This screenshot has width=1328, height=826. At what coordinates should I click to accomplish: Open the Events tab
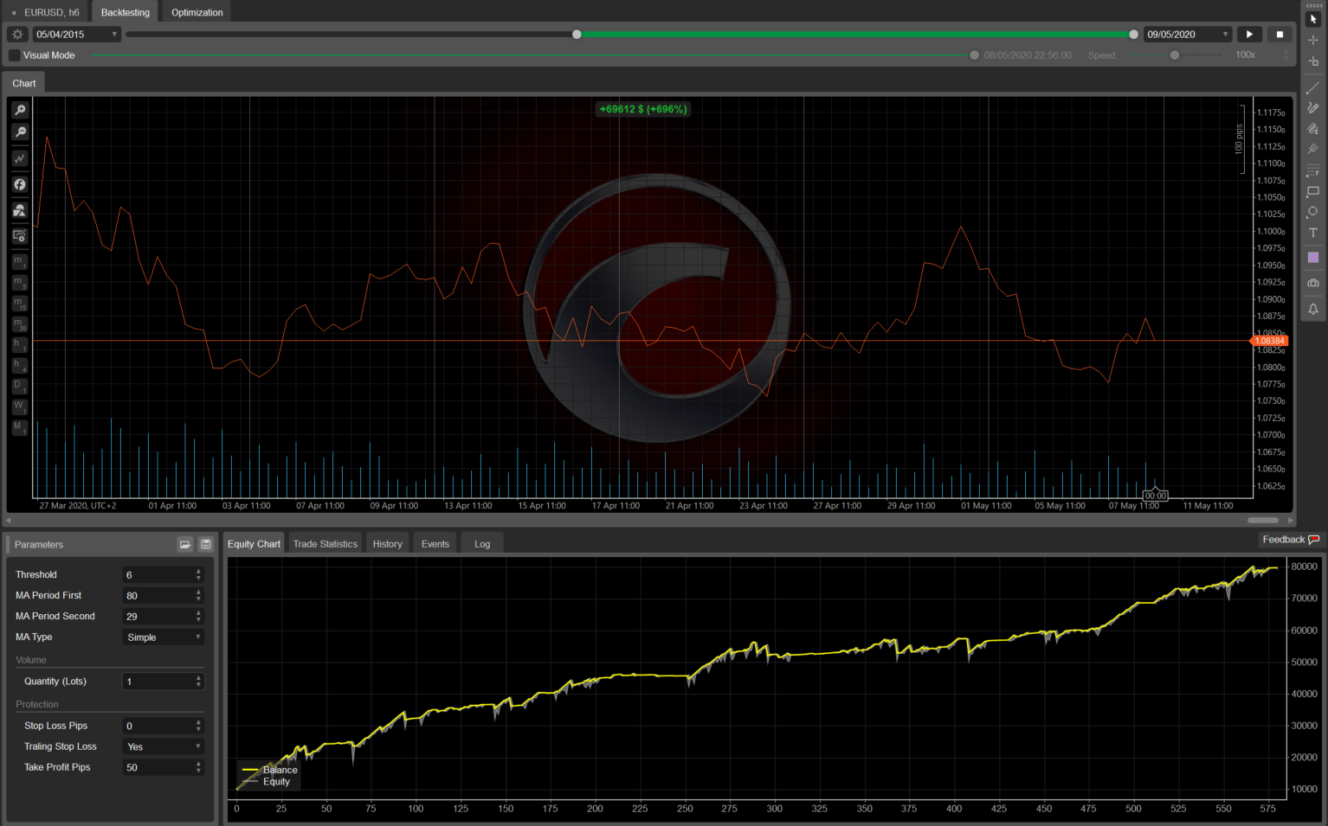pos(435,544)
